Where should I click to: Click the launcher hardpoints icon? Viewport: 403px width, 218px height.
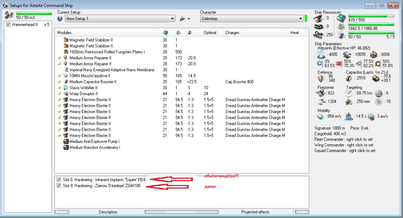tap(318, 26)
